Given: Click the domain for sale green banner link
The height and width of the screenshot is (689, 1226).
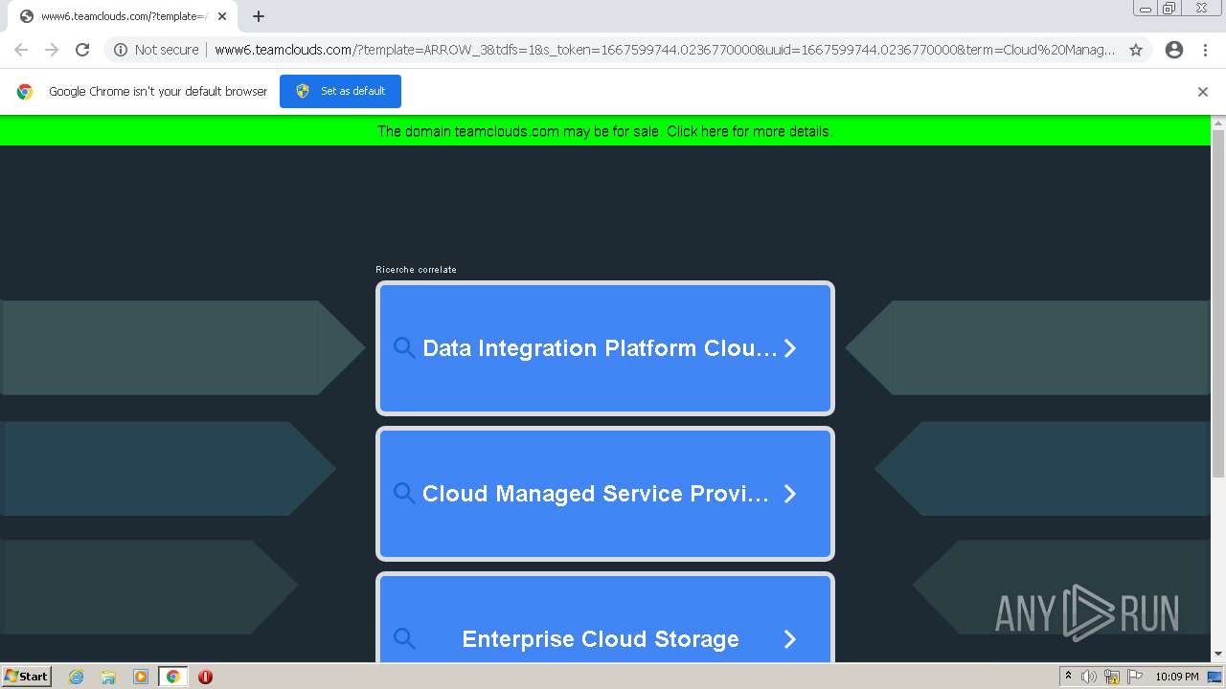Looking at the screenshot, I should pyautogui.click(x=605, y=131).
